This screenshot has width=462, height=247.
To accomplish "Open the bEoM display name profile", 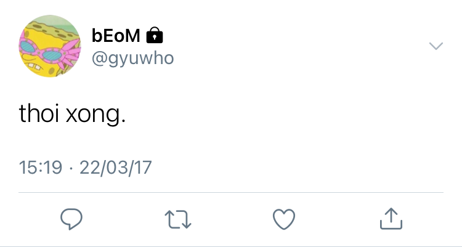I will tap(117, 36).
